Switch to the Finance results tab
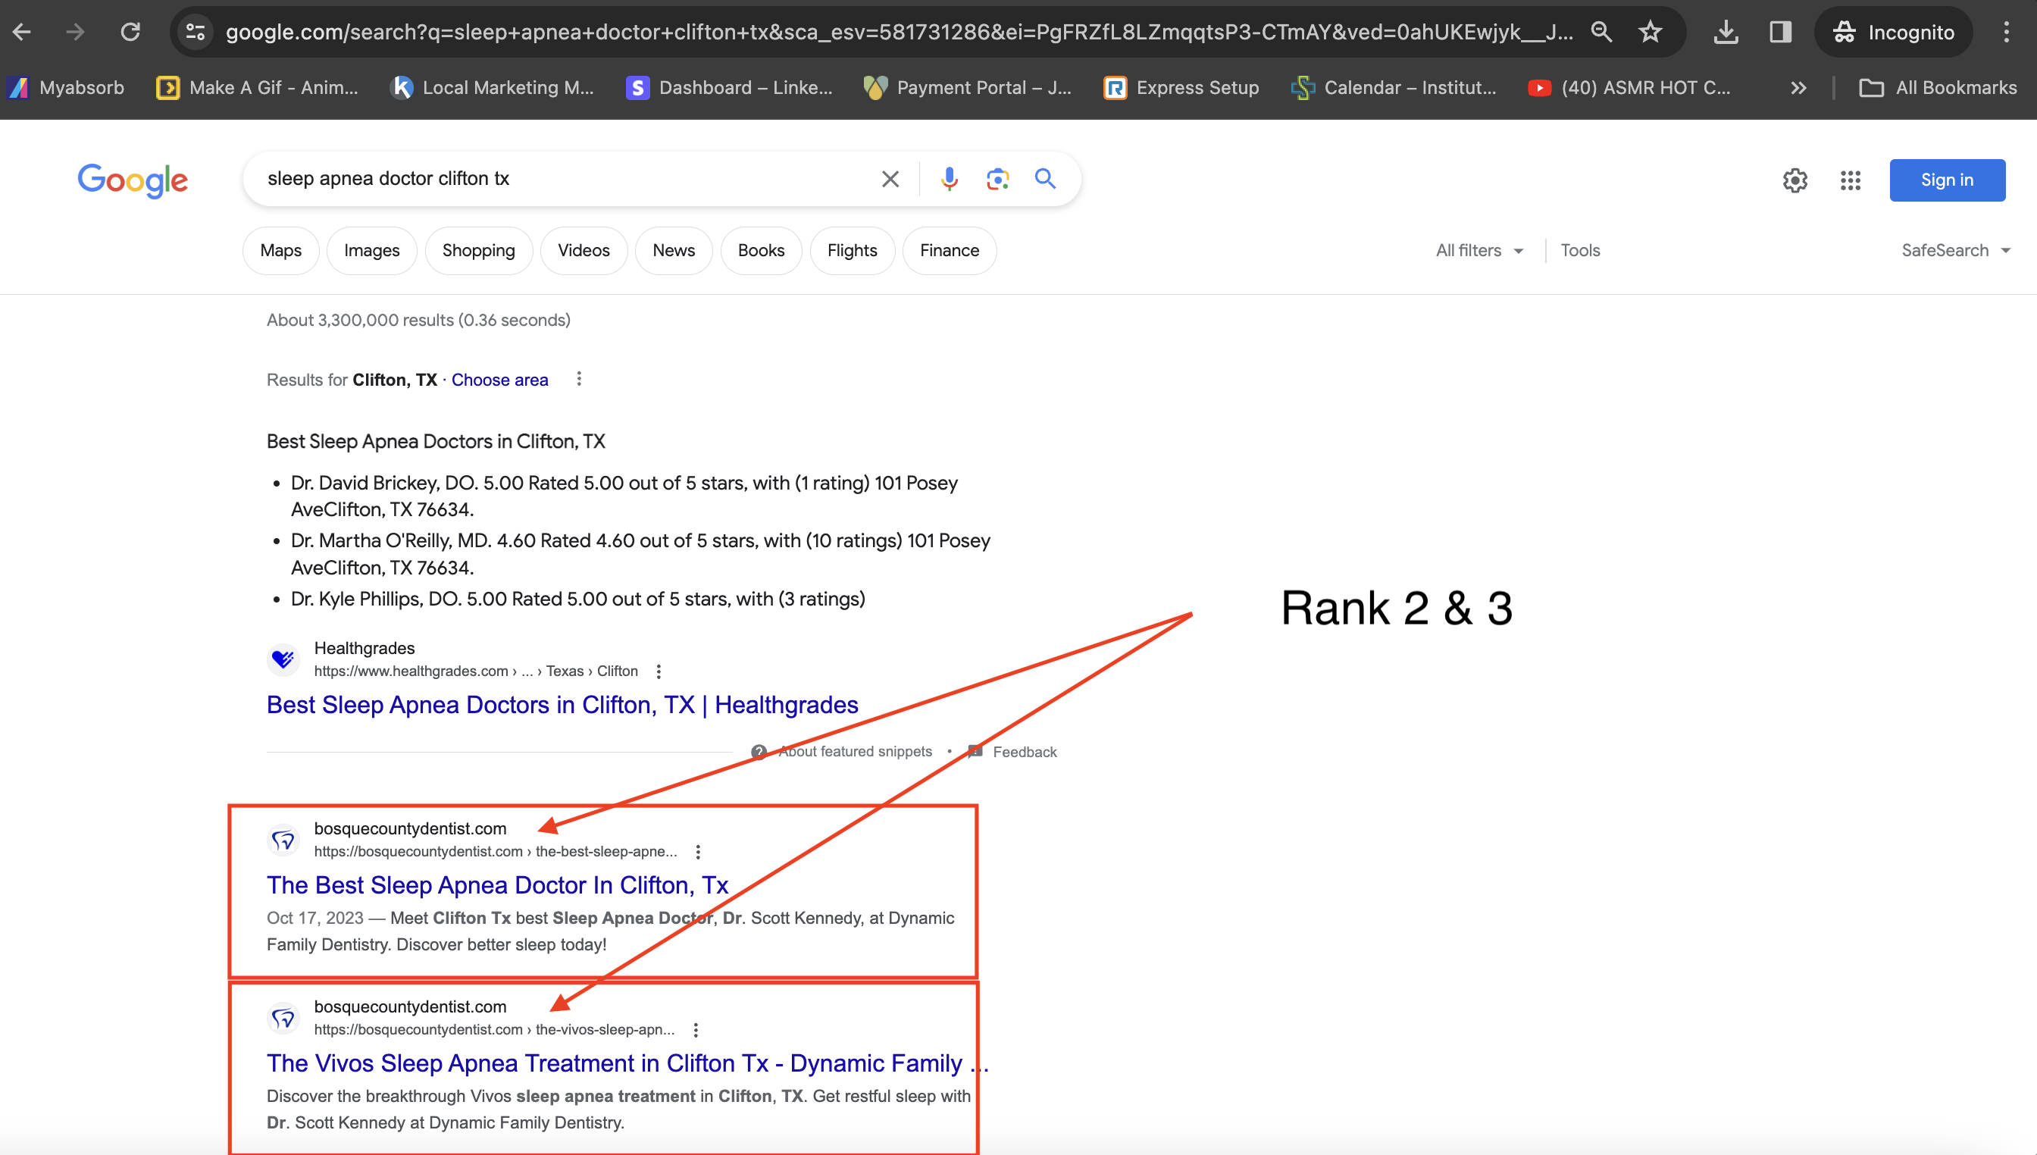Screen dimensions: 2037x1155 [x=950, y=251]
